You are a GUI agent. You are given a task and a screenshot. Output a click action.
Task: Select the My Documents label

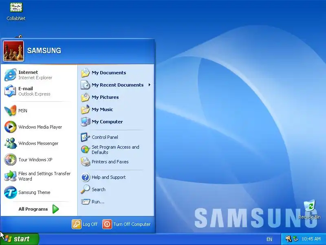[x=109, y=73]
